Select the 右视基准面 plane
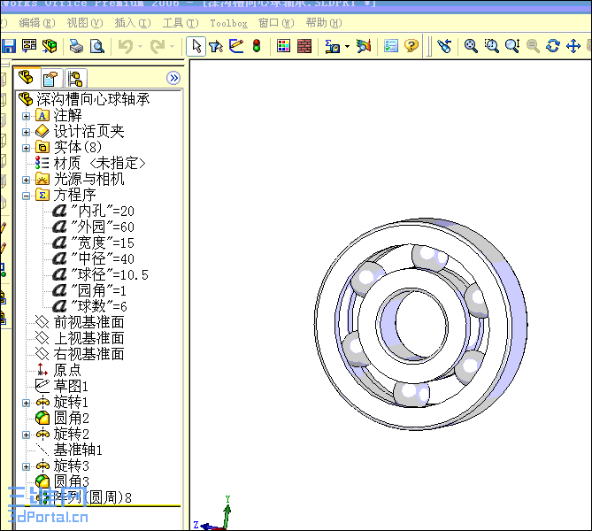This screenshot has width=592, height=531. pyautogui.click(x=88, y=354)
